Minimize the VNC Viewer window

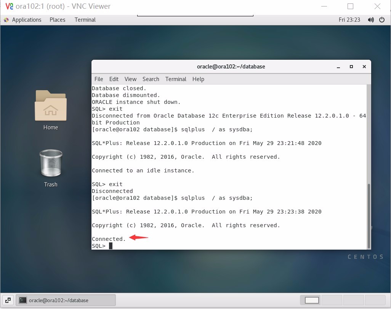point(324,6)
